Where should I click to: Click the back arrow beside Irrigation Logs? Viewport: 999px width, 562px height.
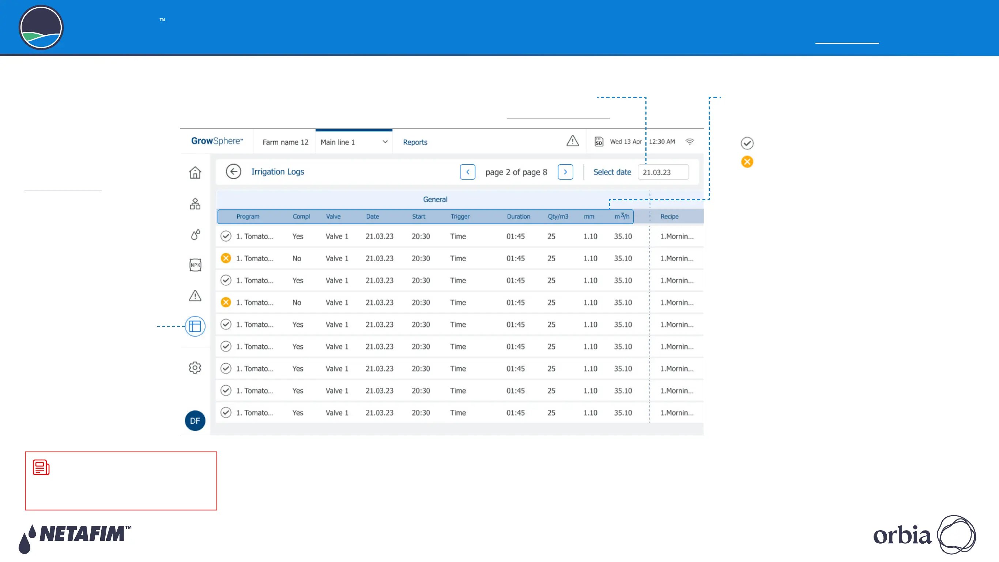(233, 172)
